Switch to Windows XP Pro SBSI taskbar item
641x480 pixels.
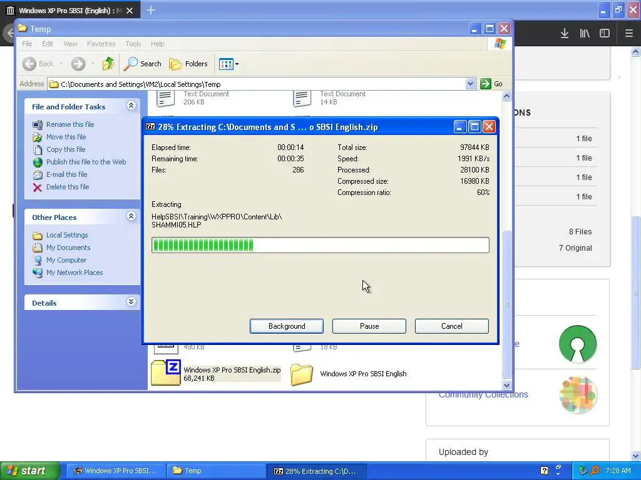point(116,471)
